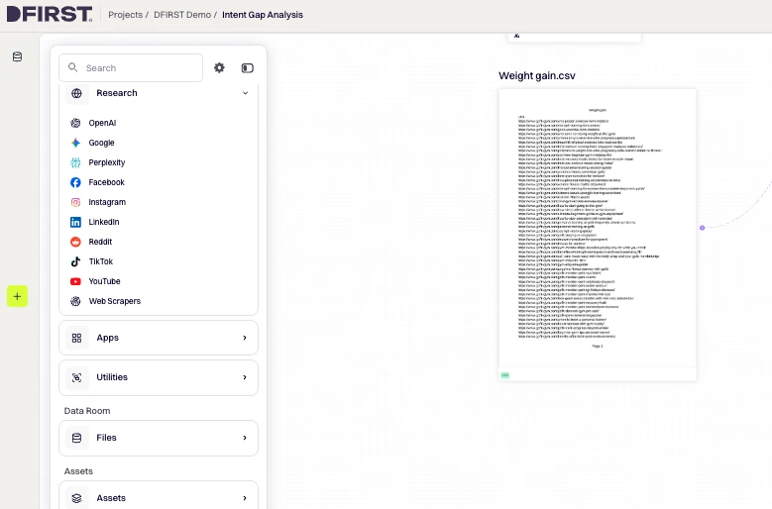This screenshot has height=509, width=772.
Task: Focus the Search input field
Action: pos(131,68)
